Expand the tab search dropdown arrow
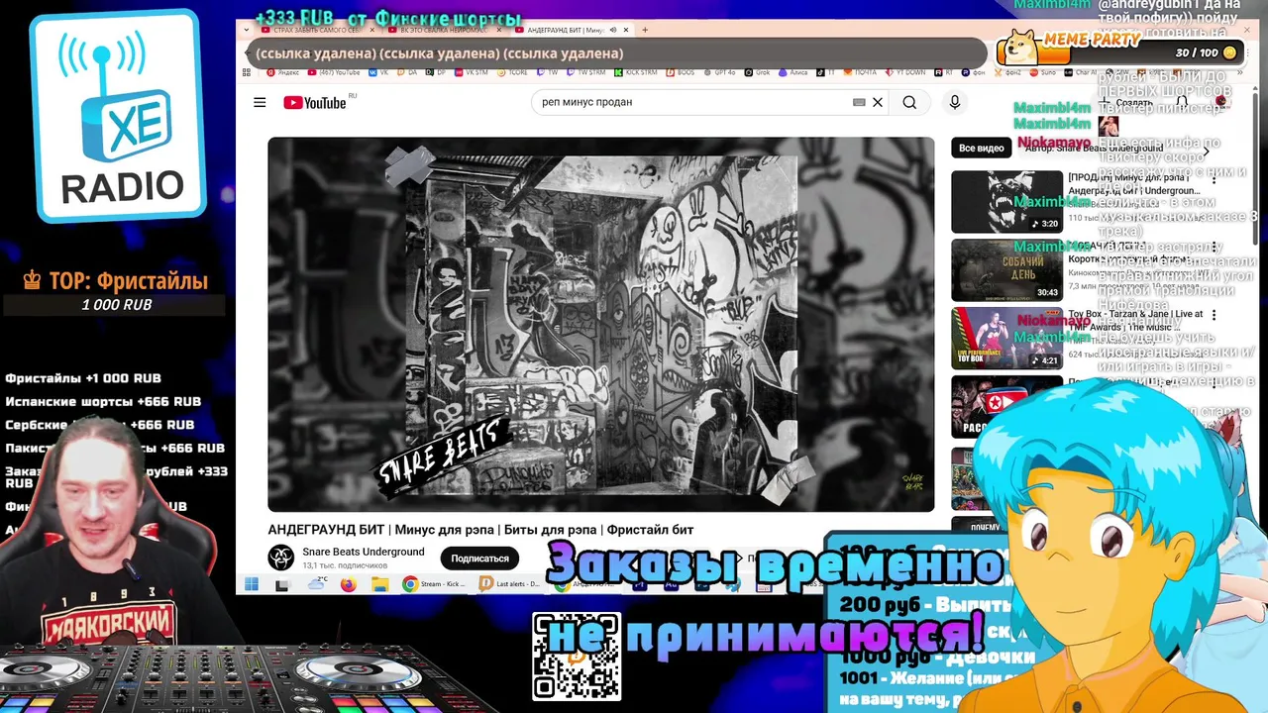This screenshot has height=713, width=1268. [x=246, y=30]
